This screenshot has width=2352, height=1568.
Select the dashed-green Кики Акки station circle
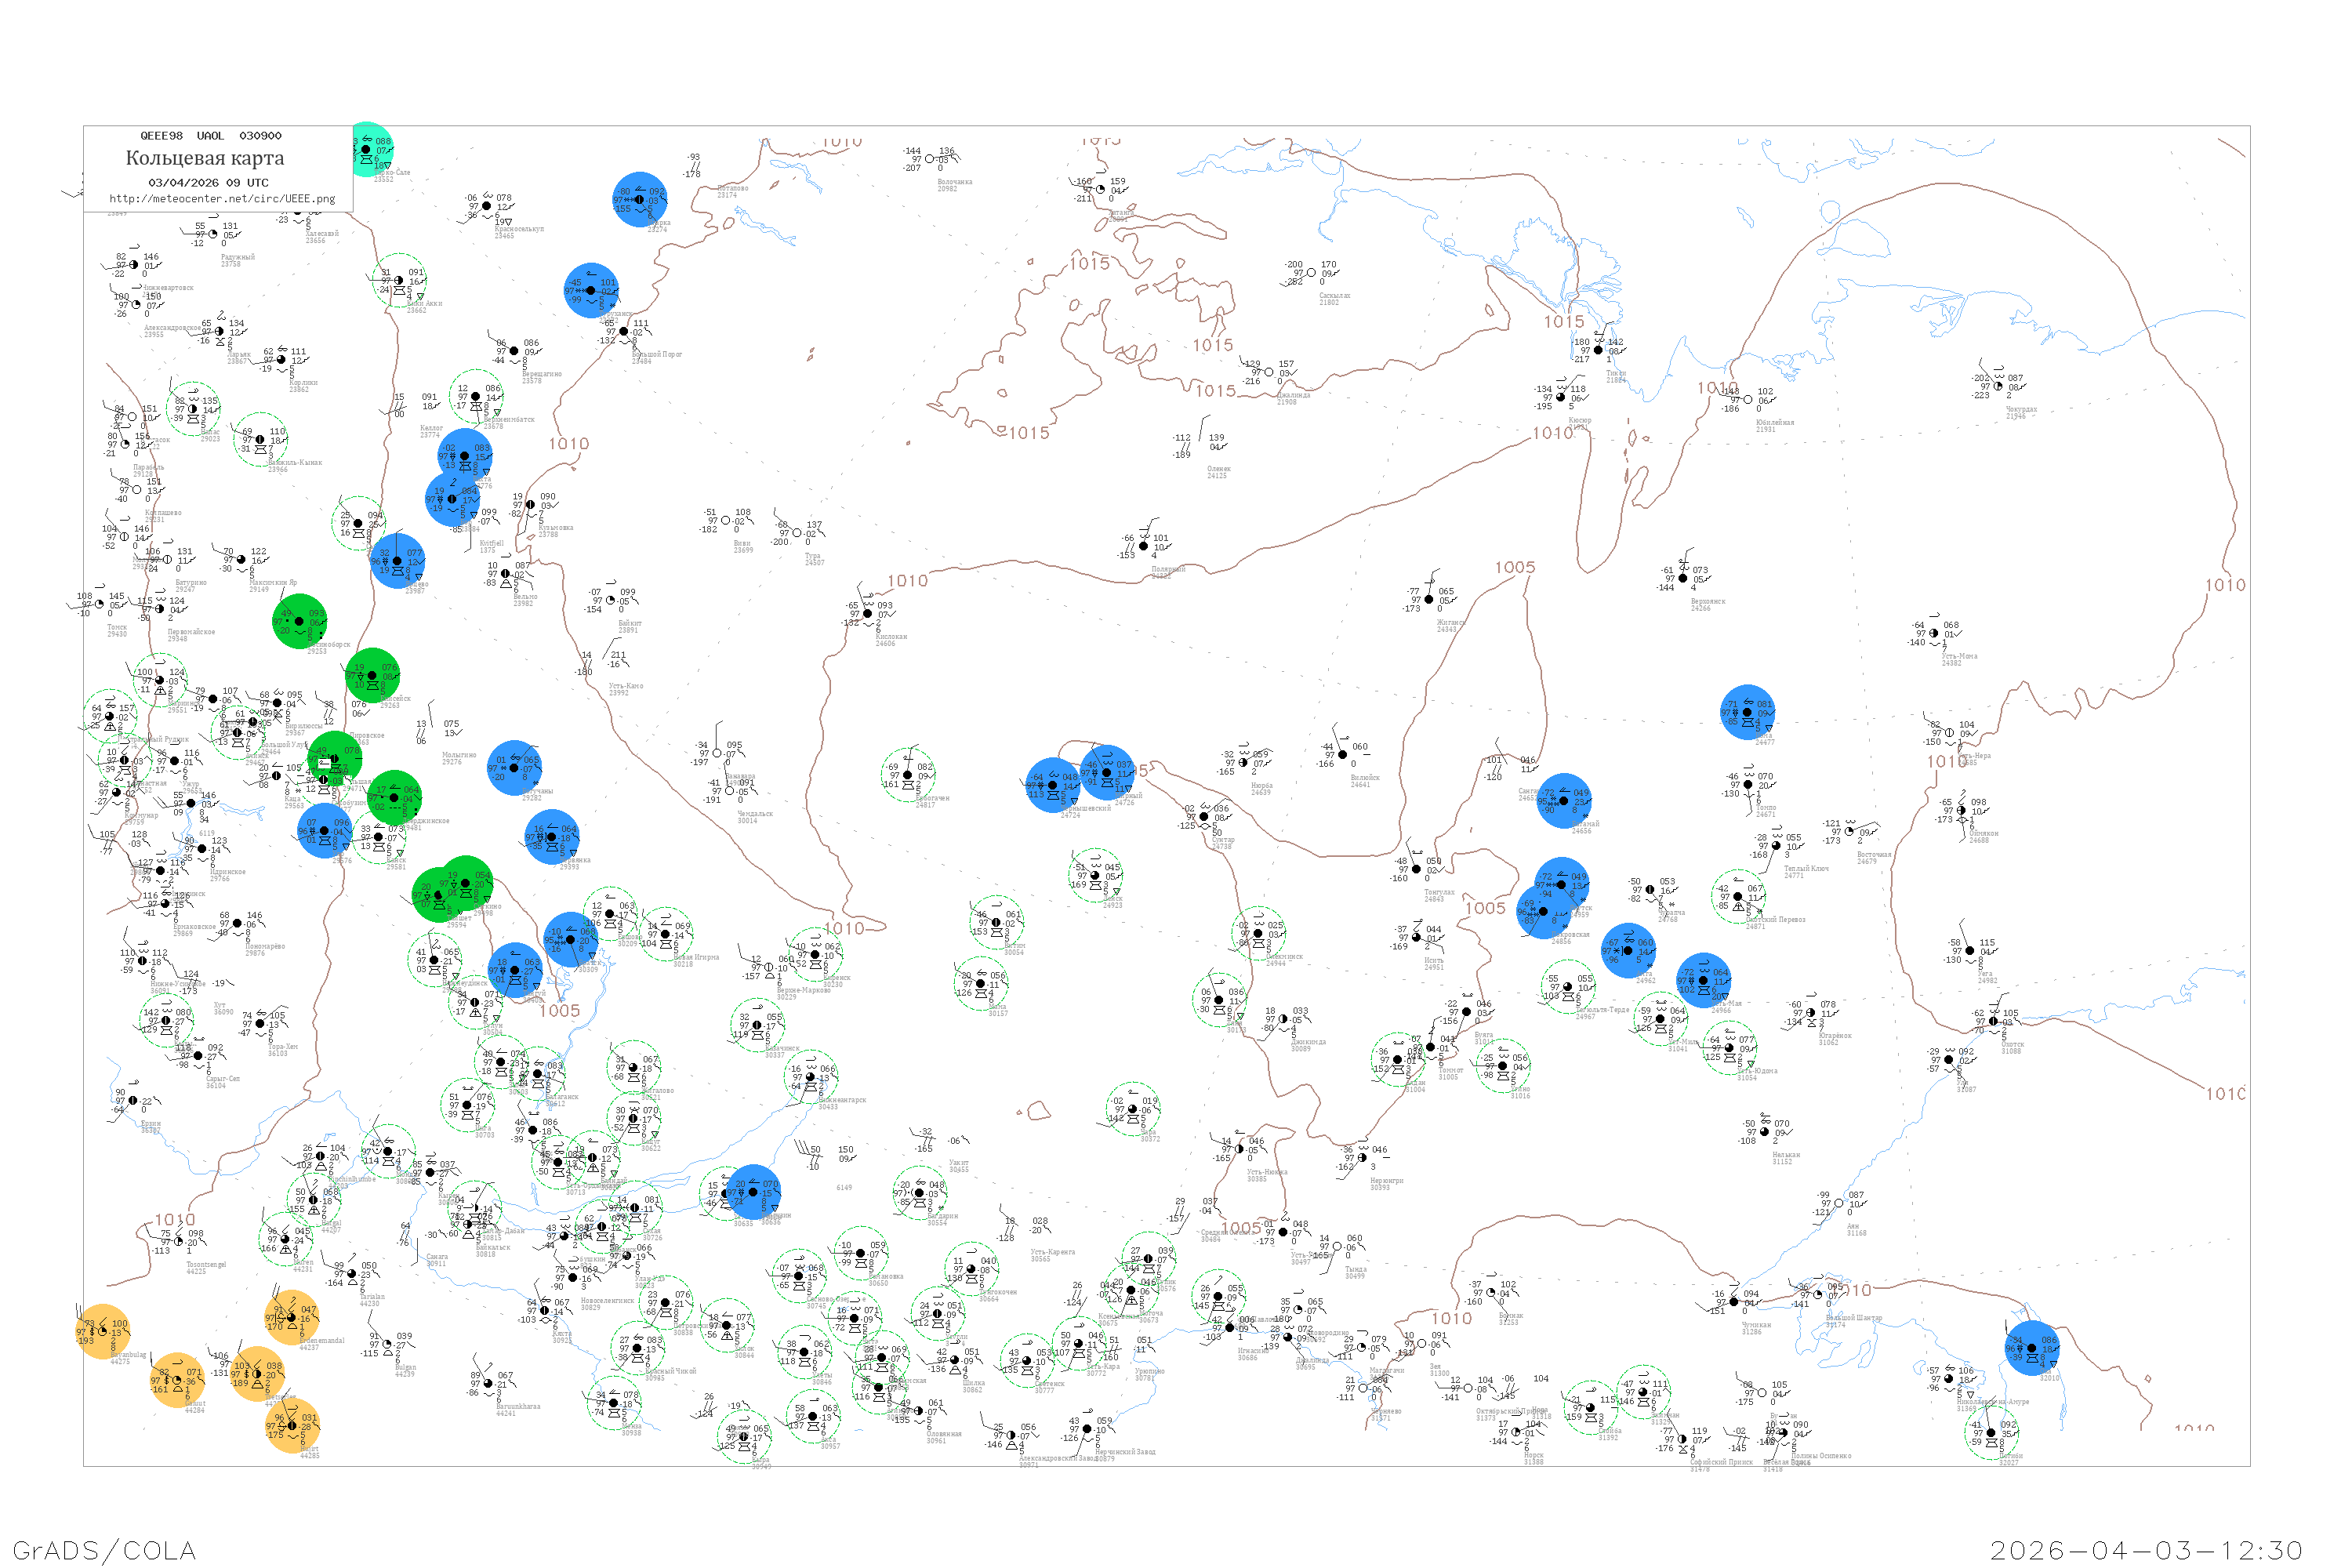399,280
